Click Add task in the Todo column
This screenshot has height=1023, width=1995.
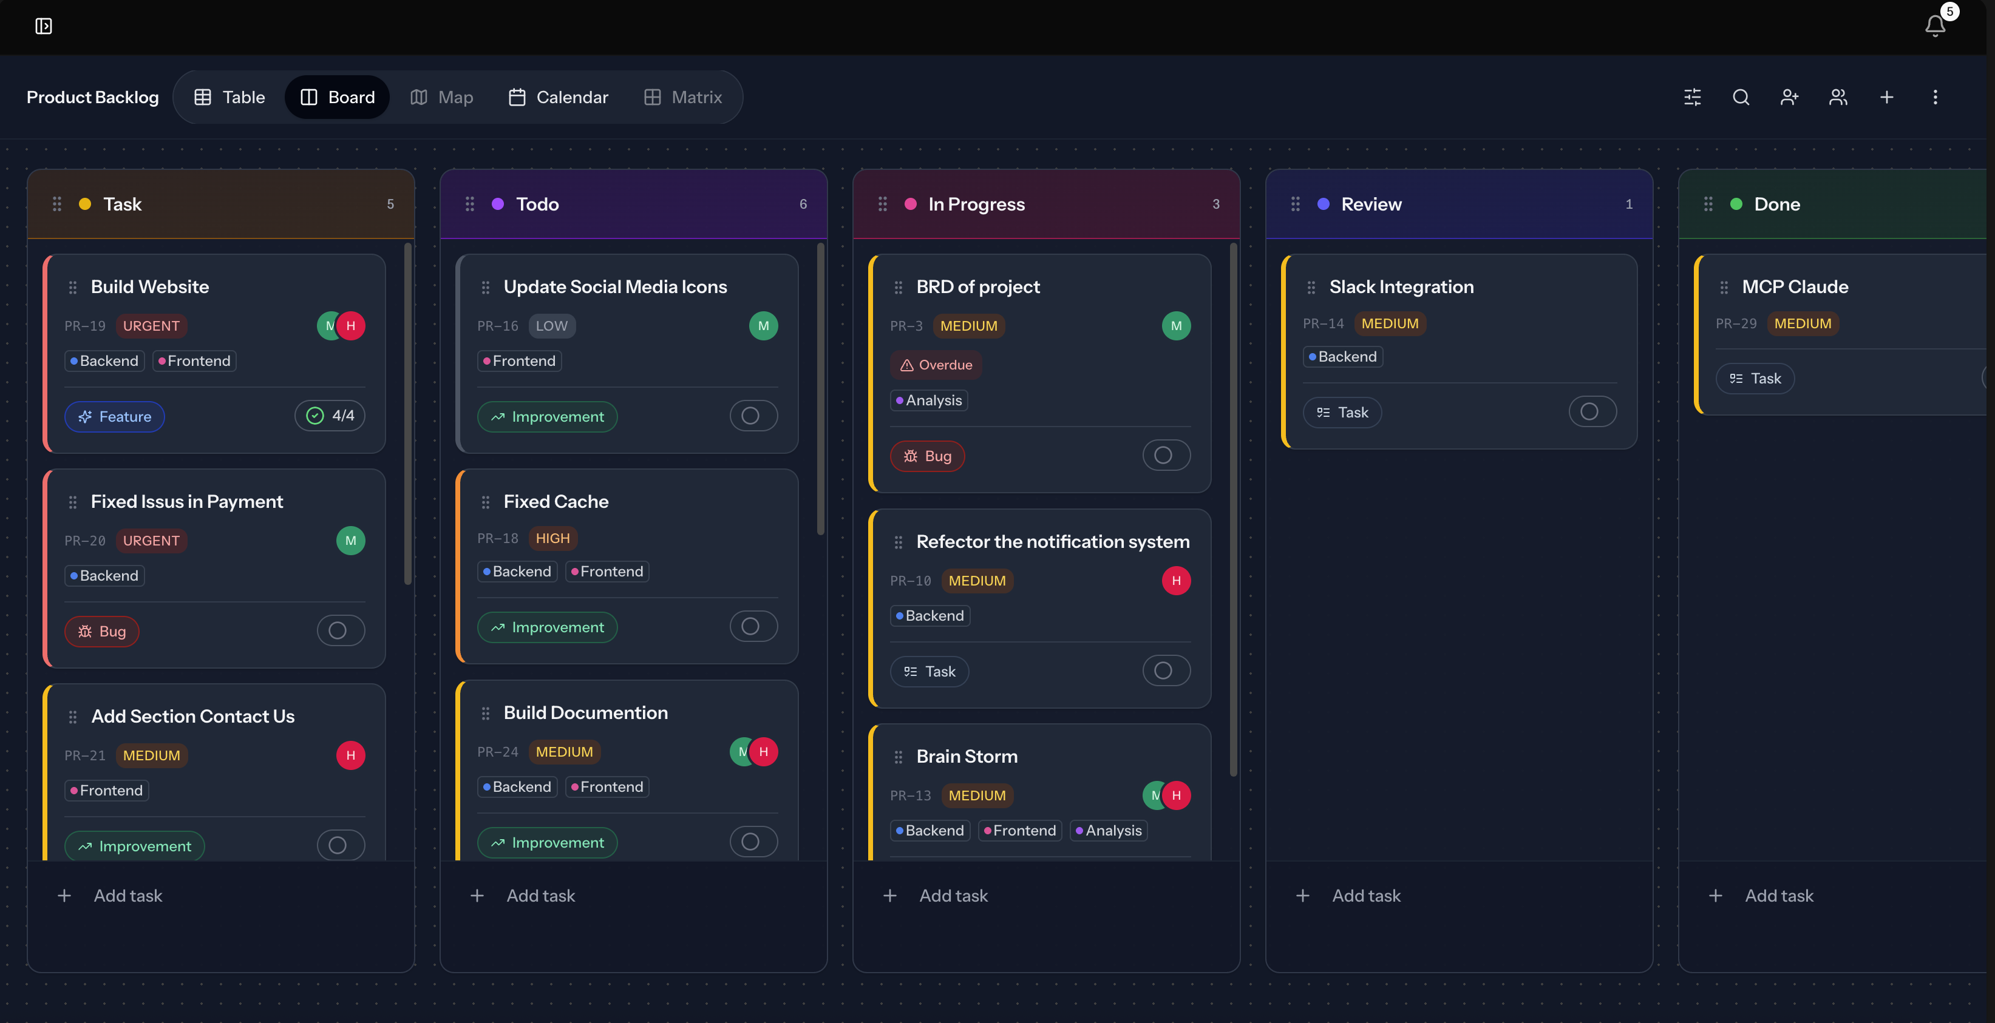click(540, 896)
